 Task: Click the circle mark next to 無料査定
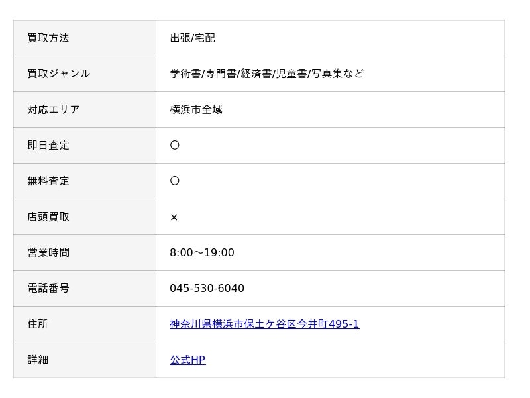click(175, 181)
